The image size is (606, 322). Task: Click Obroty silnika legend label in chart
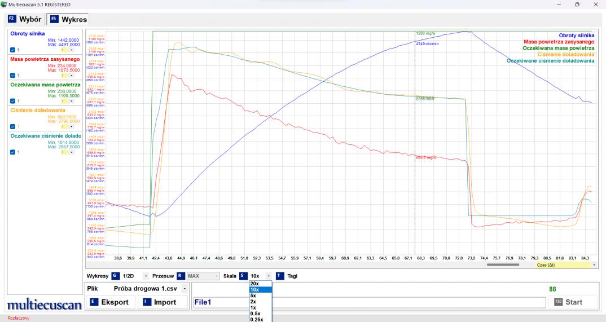(x=576, y=36)
